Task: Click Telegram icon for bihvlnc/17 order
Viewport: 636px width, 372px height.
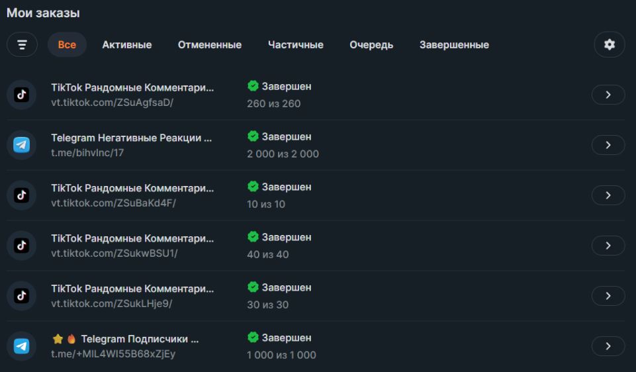Action: (x=22, y=145)
